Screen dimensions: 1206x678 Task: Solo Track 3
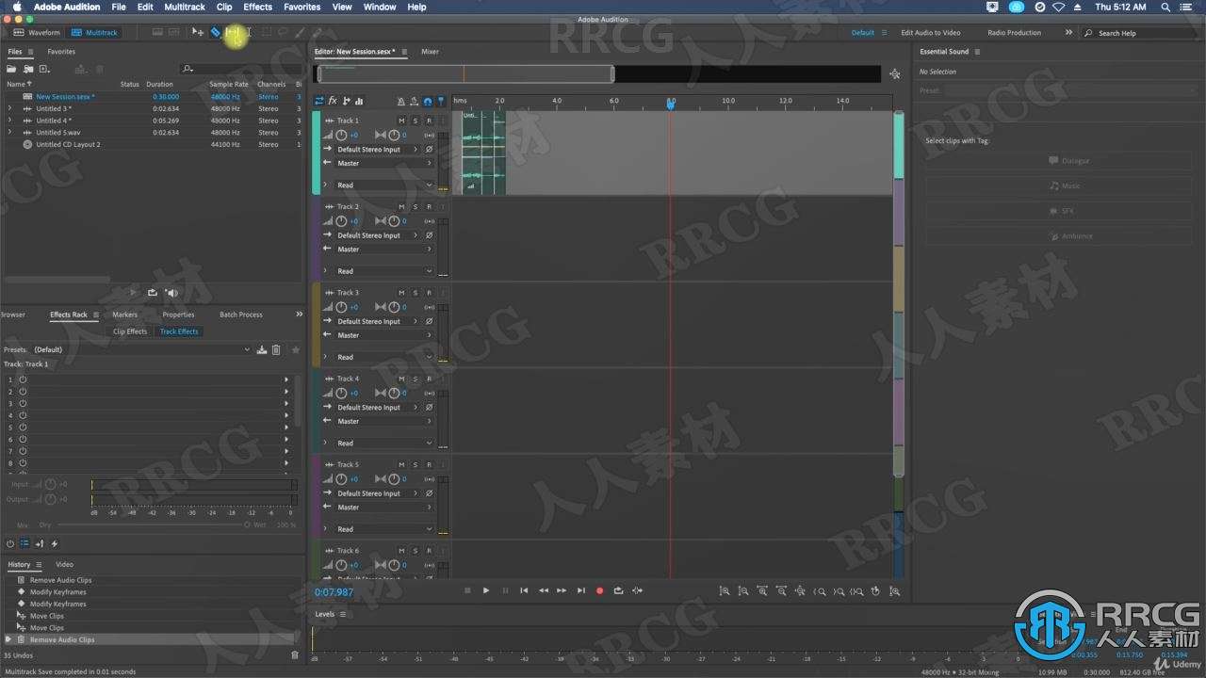point(415,293)
